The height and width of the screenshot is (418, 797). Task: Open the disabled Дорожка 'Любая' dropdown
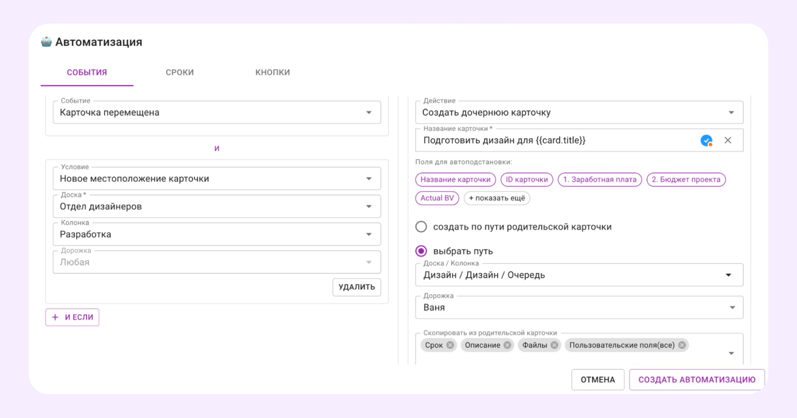pos(217,262)
